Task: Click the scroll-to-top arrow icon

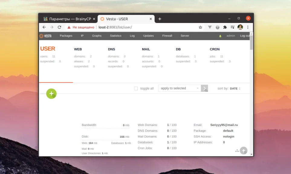Action: click(244, 150)
